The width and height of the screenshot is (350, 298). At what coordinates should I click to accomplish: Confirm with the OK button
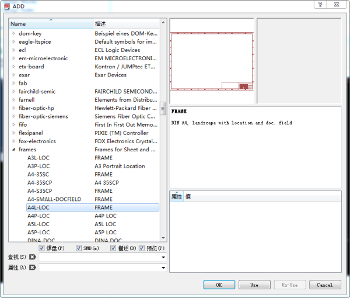coord(219,285)
